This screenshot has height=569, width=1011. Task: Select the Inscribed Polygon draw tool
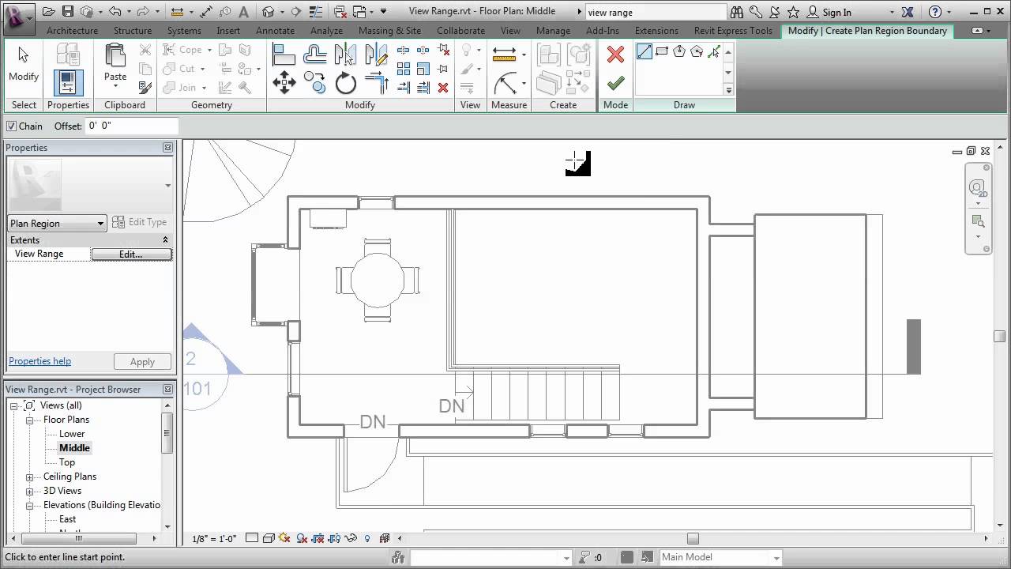pos(679,52)
